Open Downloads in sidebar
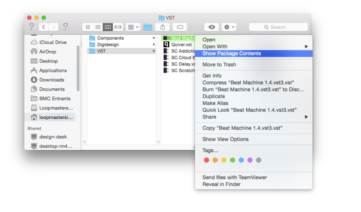This screenshot has width=361, height=212. [x=47, y=80]
